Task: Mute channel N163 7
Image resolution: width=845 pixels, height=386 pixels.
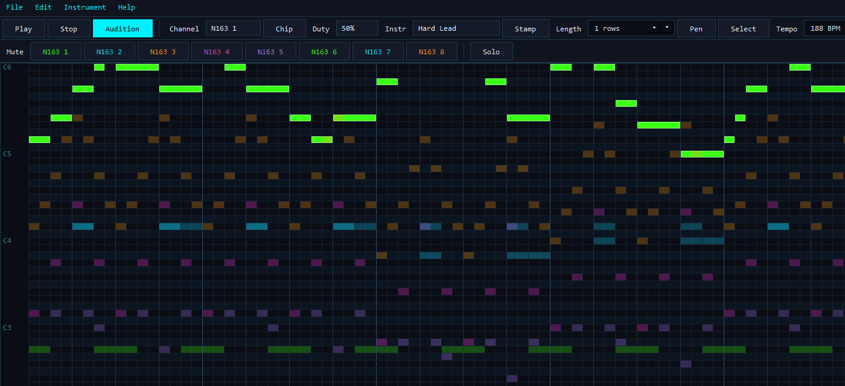Action: coord(378,51)
